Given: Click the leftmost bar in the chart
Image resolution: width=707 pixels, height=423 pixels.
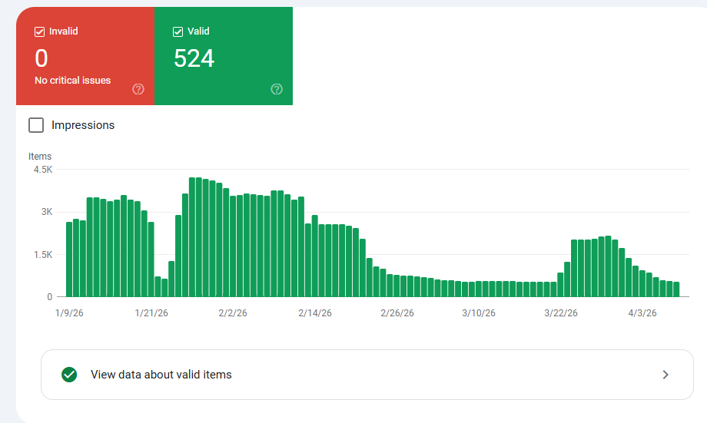Looking at the screenshot, I should (69, 259).
